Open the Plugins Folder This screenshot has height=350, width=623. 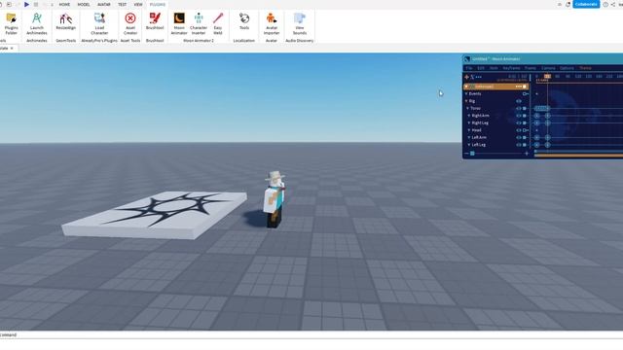(11, 23)
